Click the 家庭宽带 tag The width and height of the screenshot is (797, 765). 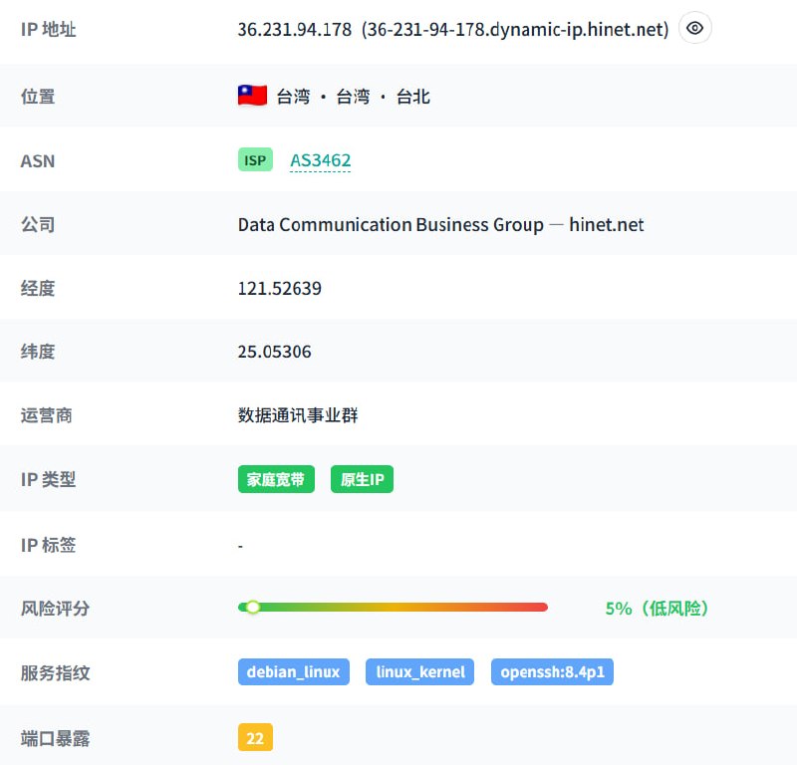(x=276, y=479)
